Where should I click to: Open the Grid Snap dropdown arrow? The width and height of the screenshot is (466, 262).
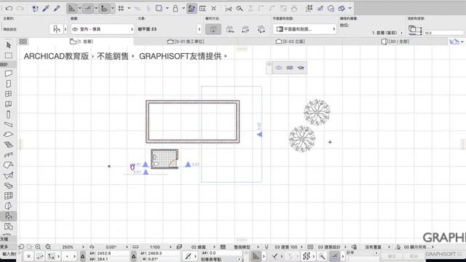(x=129, y=8)
